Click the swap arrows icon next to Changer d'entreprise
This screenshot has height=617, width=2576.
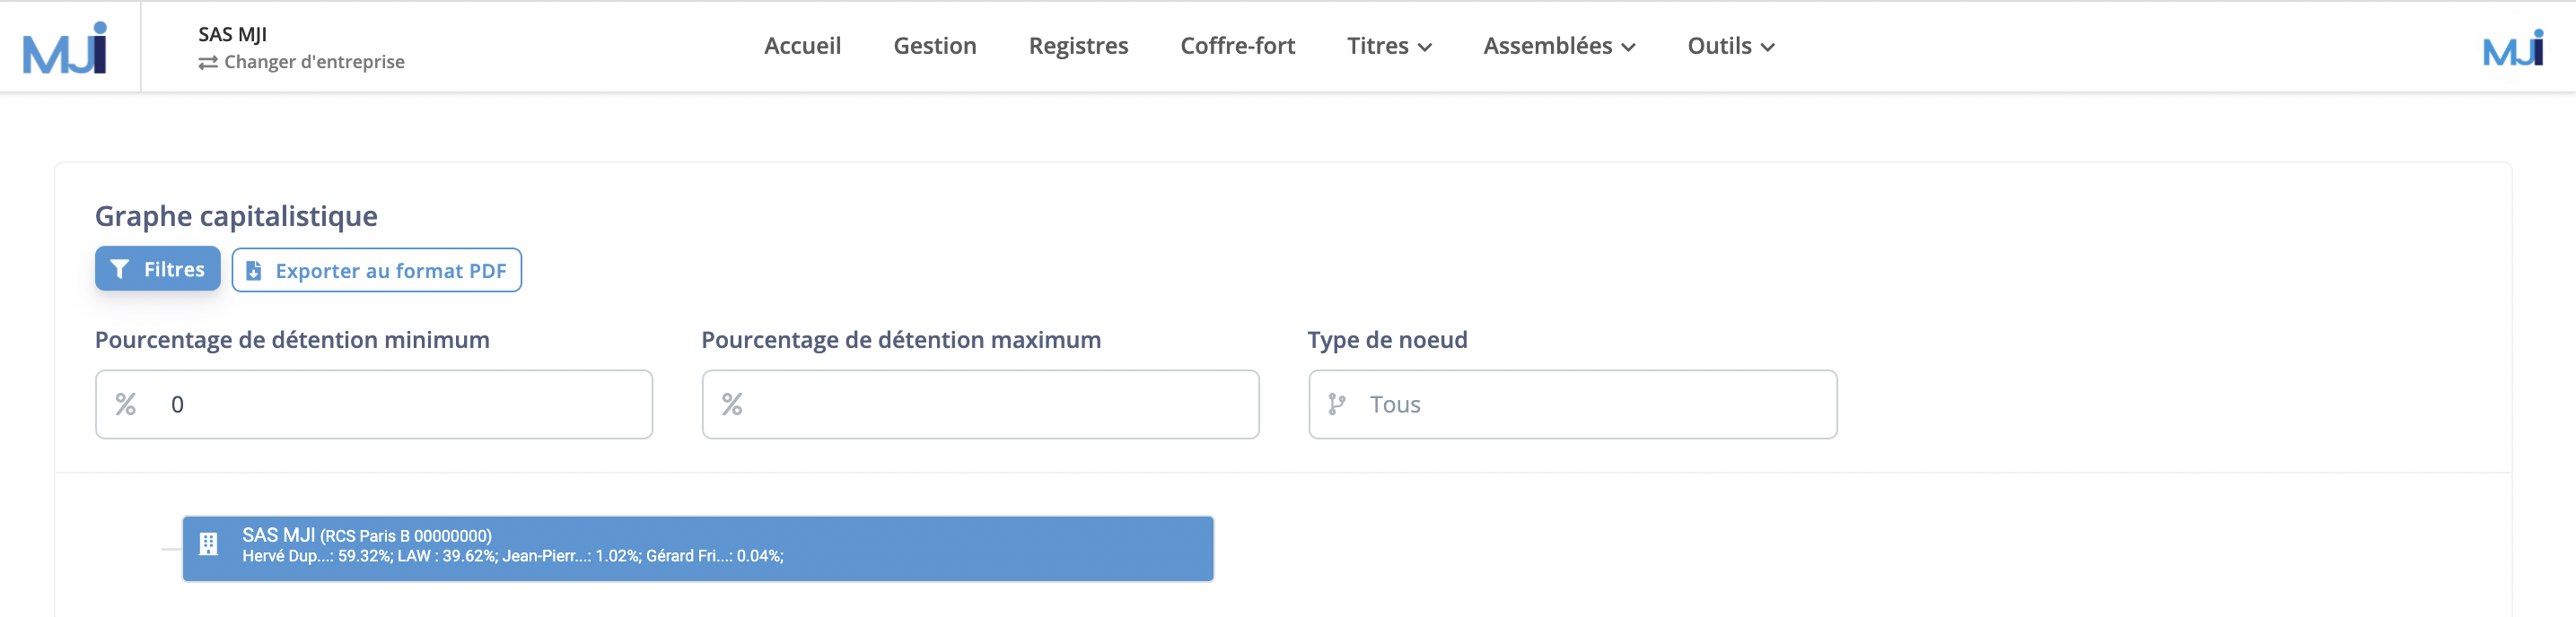point(208,61)
